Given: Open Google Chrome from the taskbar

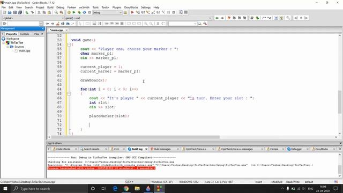Looking at the screenshot, I should click(x=126, y=188).
